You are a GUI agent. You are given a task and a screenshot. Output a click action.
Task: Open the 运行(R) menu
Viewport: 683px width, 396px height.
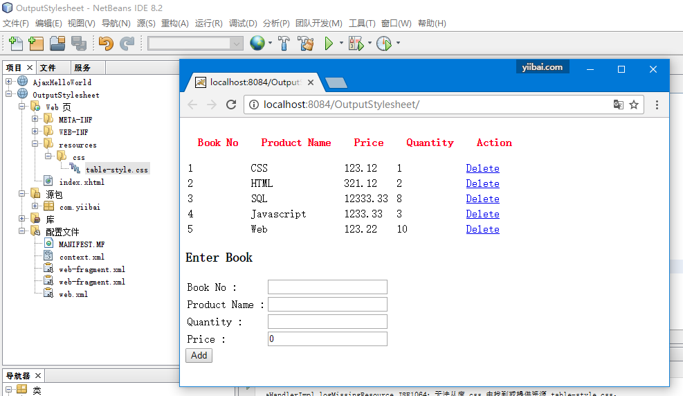208,24
